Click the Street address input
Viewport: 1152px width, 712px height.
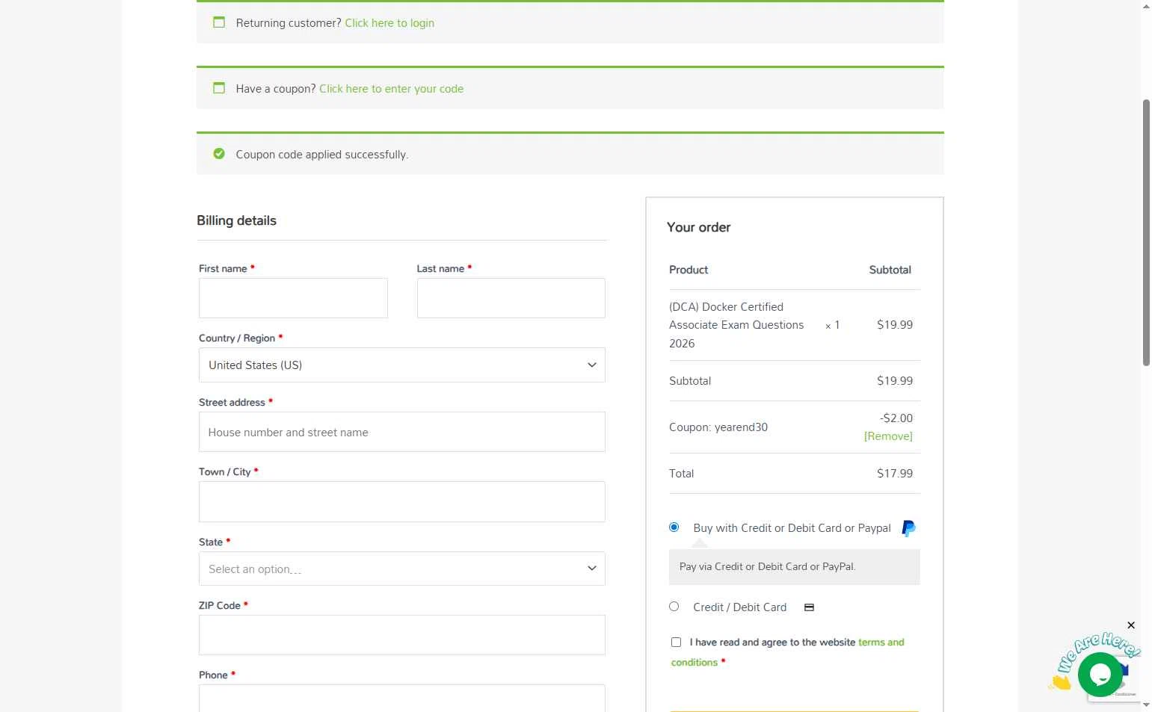[402, 432]
